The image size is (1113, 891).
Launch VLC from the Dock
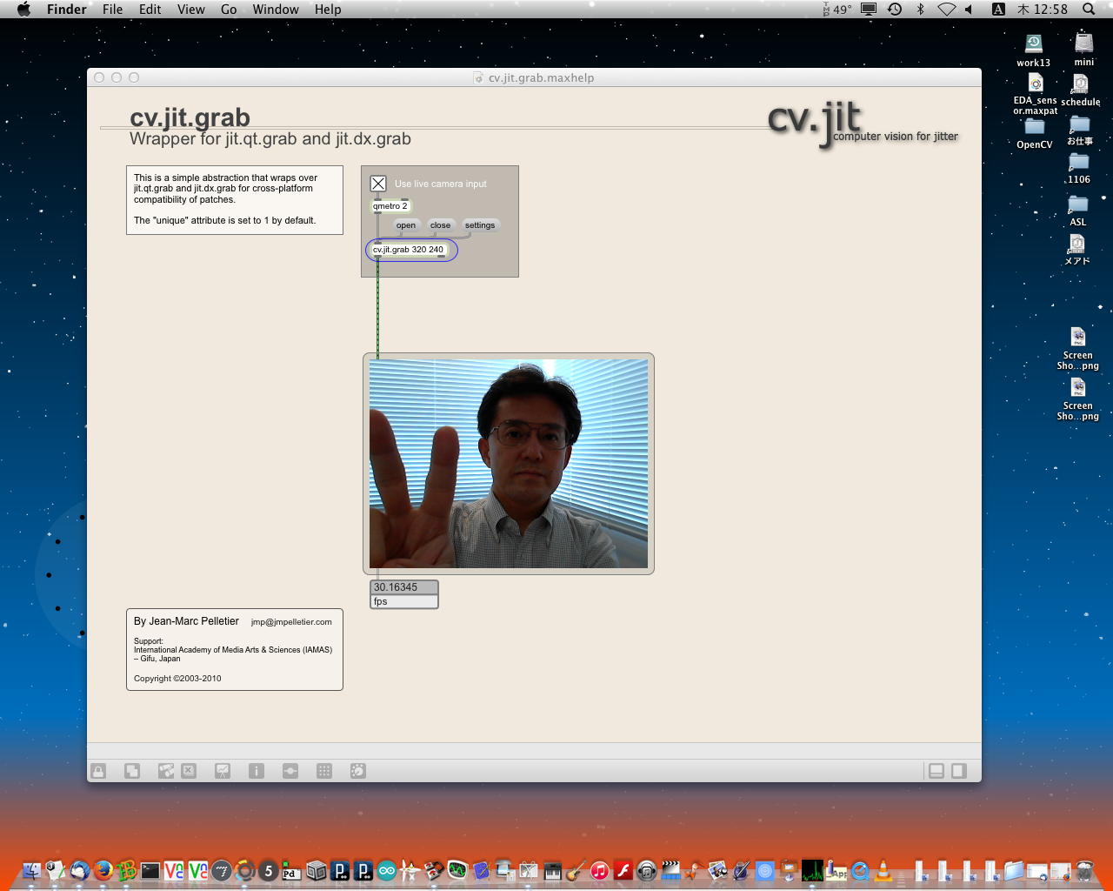click(883, 869)
